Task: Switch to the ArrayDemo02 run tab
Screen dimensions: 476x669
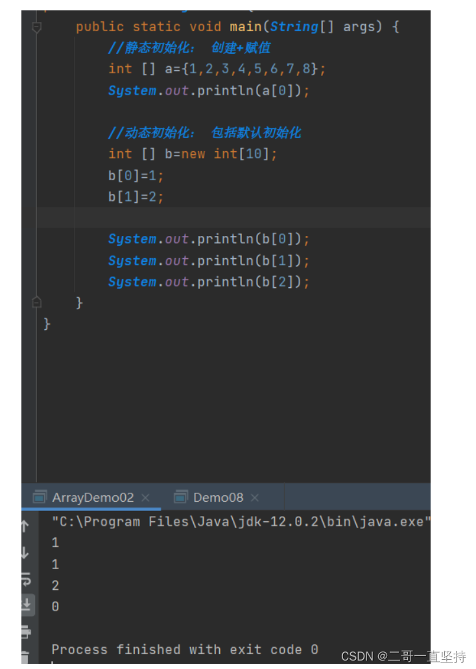Action: (93, 497)
